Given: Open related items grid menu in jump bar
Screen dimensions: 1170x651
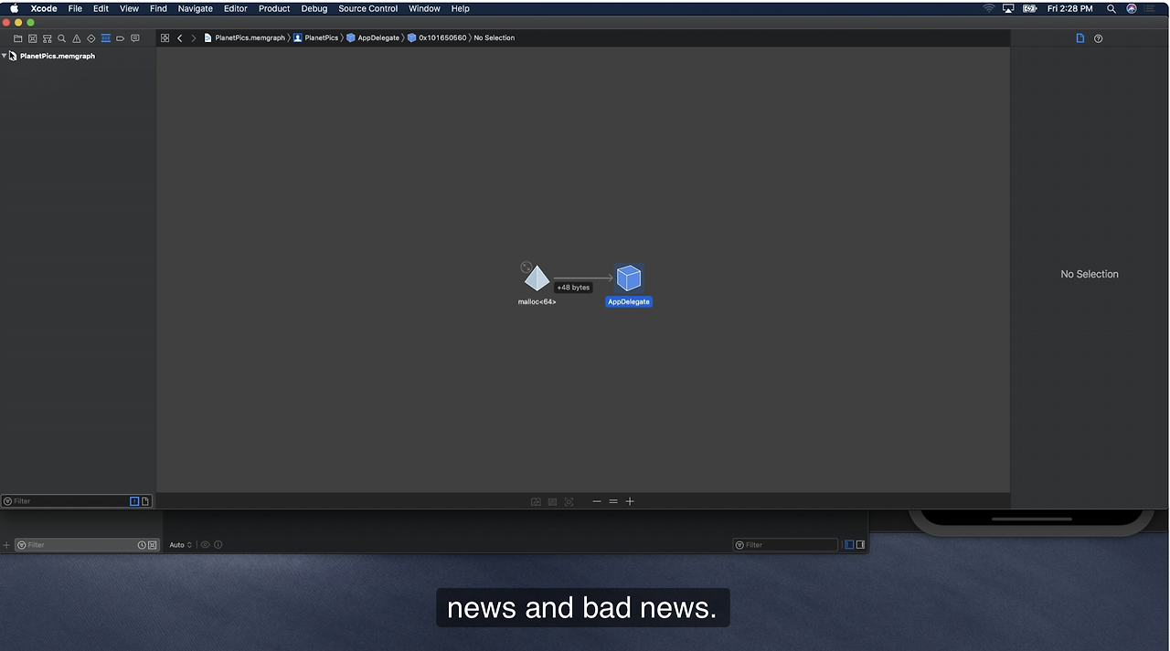Looking at the screenshot, I should 165,38.
